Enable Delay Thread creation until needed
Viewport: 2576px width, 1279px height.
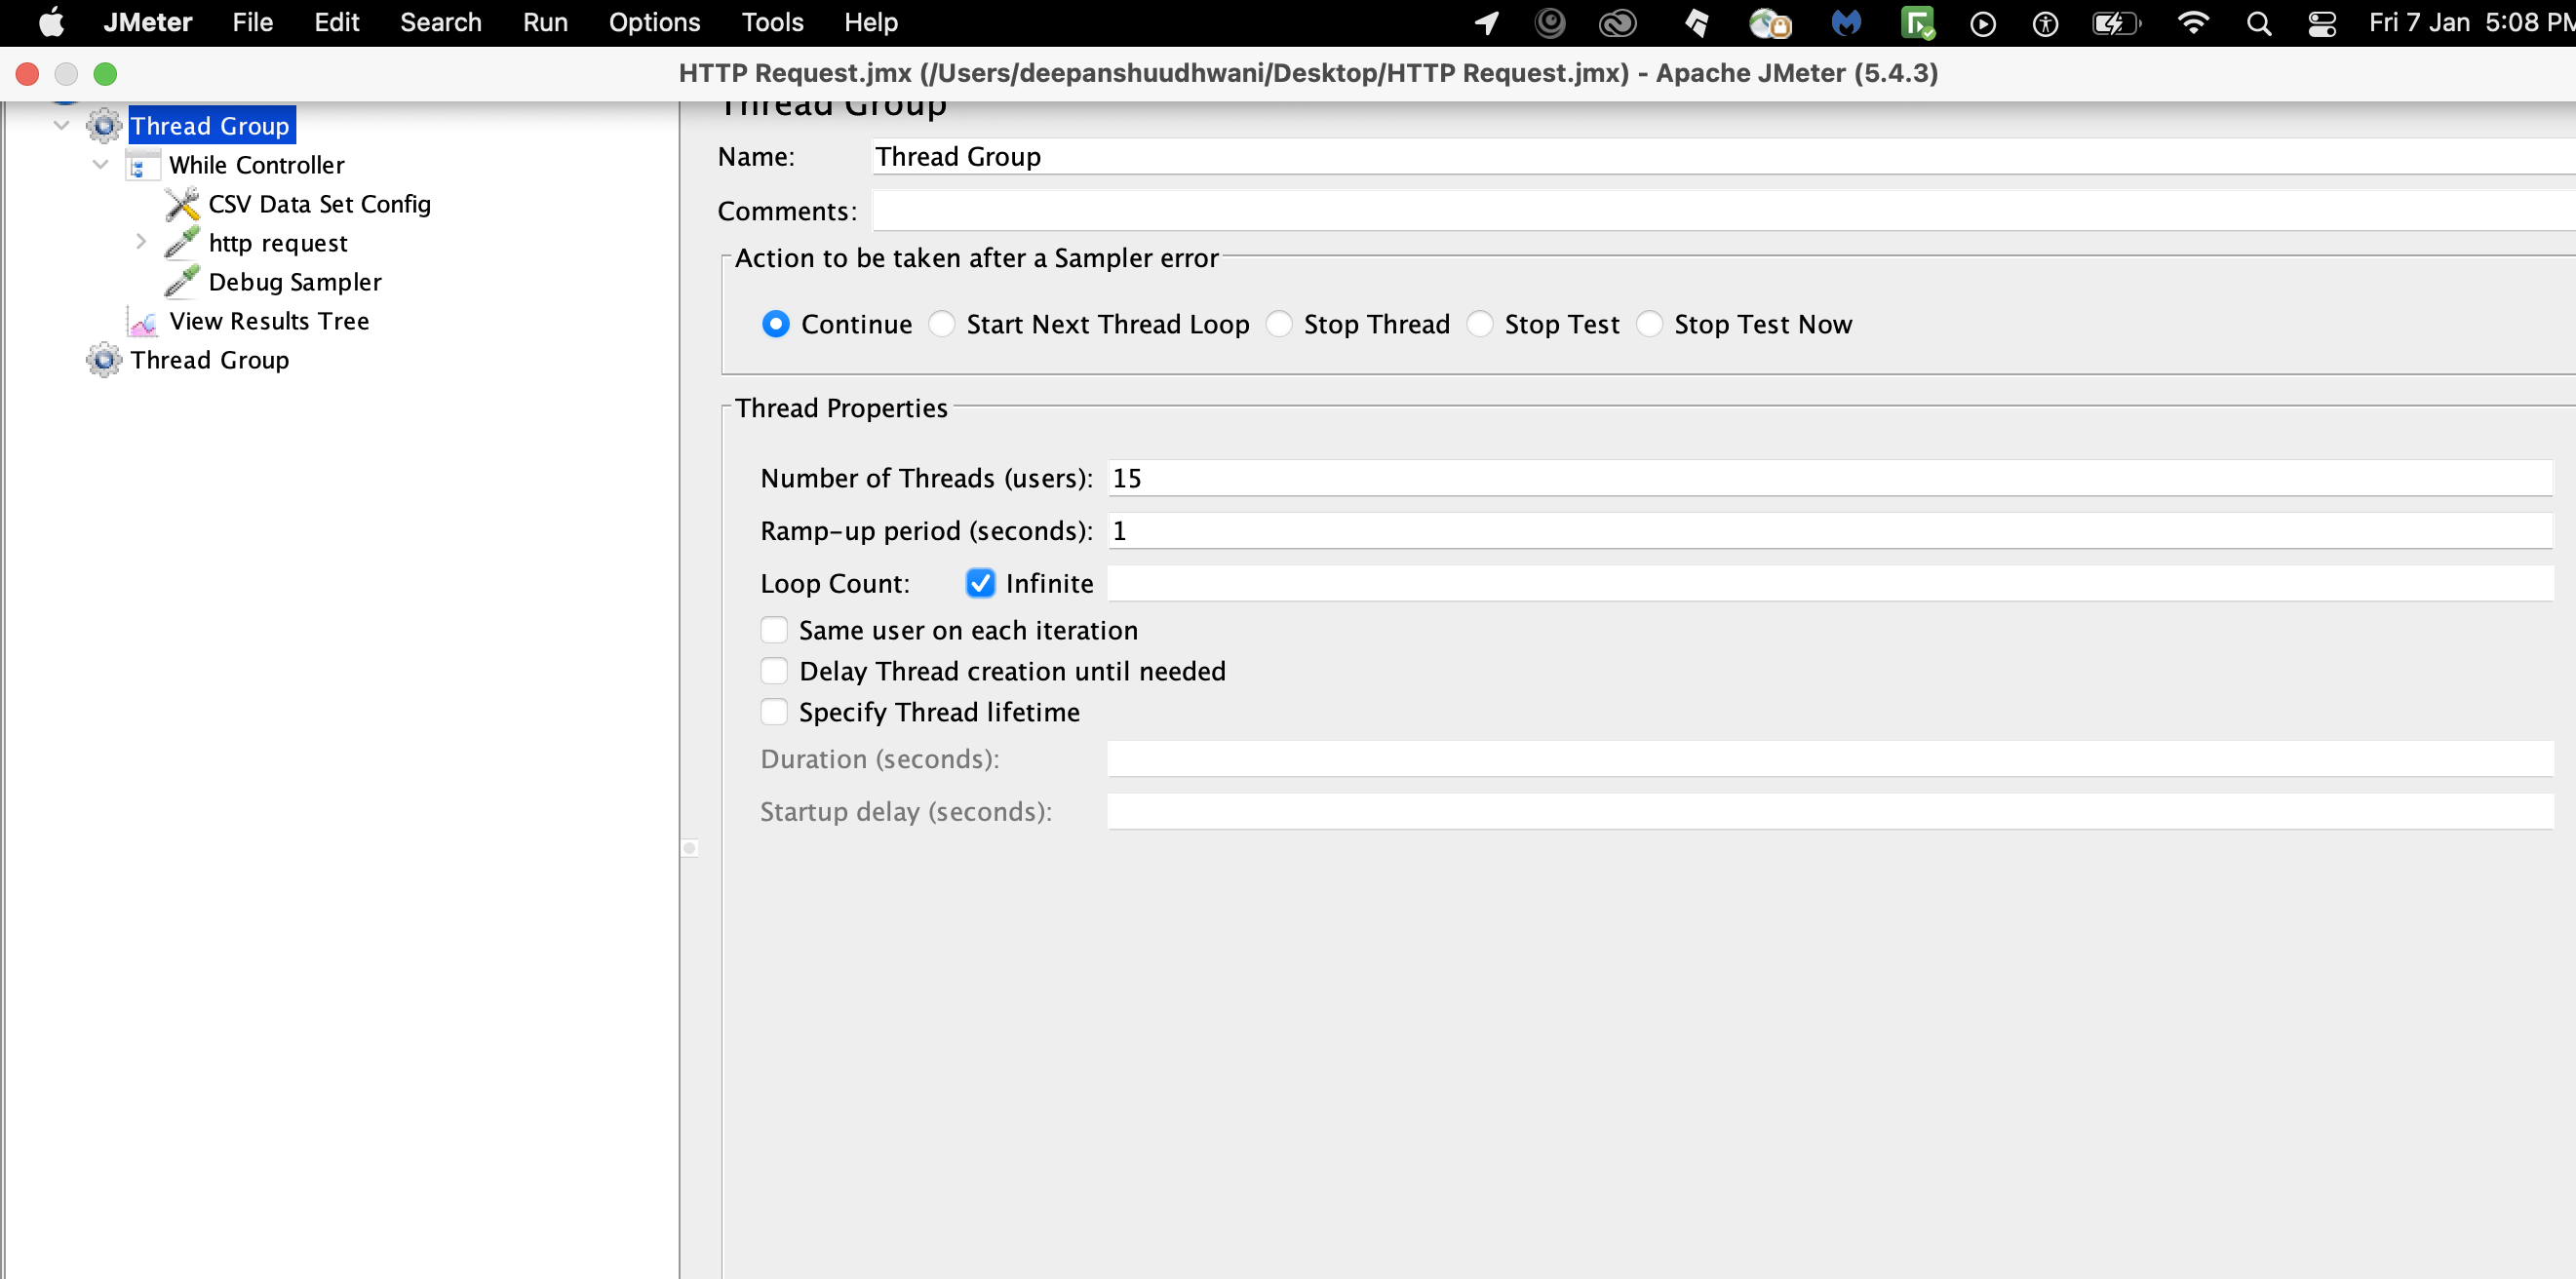774,670
